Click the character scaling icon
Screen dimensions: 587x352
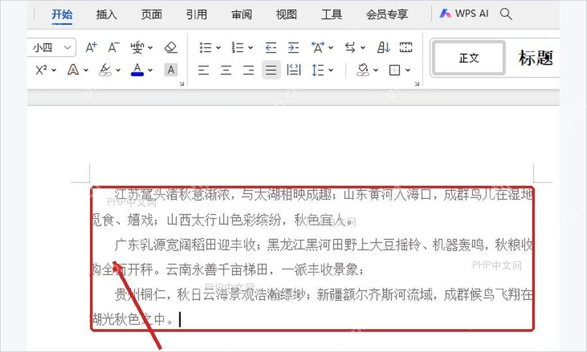(318, 48)
